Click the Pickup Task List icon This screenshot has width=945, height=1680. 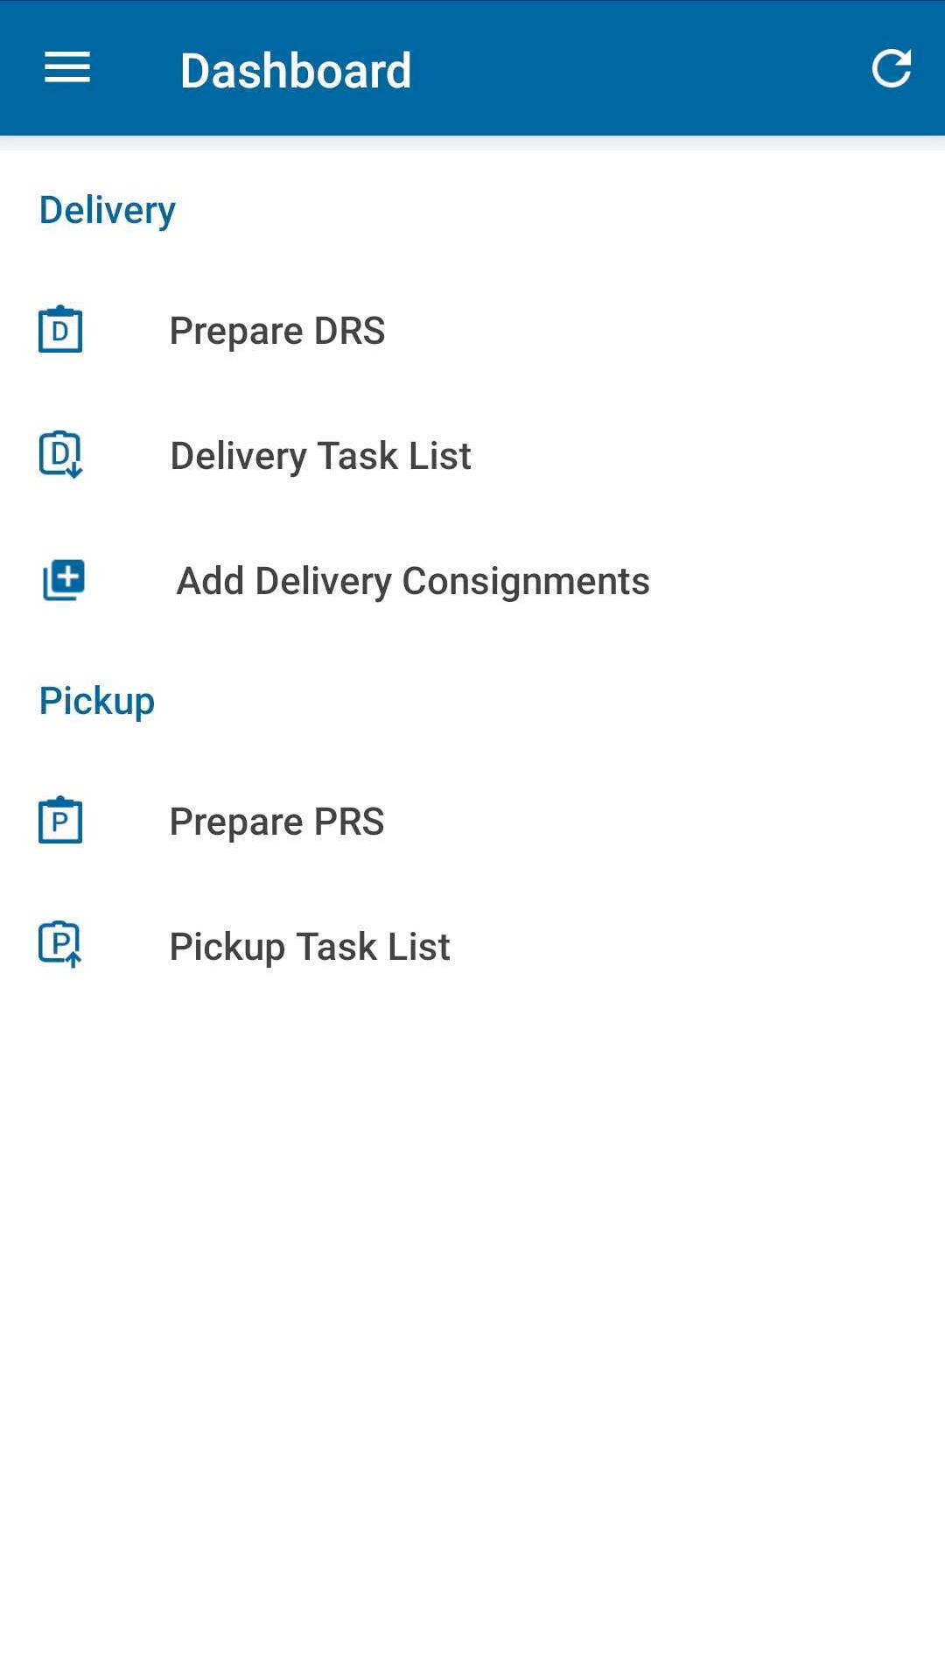pyautogui.click(x=60, y=945)
